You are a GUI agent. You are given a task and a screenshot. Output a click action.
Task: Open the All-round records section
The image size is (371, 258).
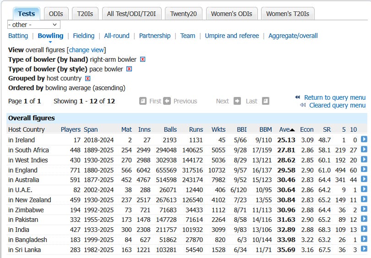[117, 36]
